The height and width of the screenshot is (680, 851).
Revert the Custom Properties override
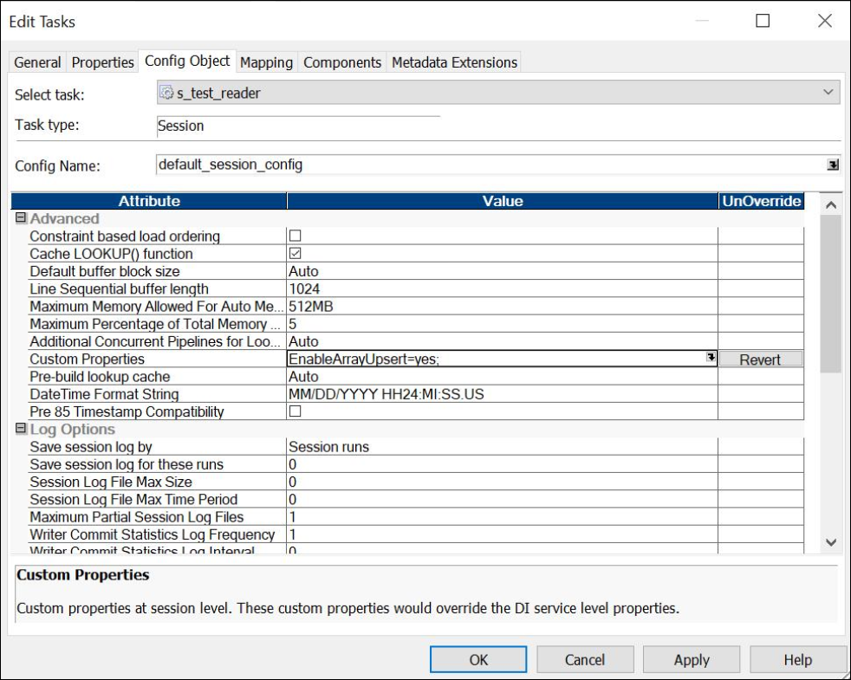click(760, 359)
